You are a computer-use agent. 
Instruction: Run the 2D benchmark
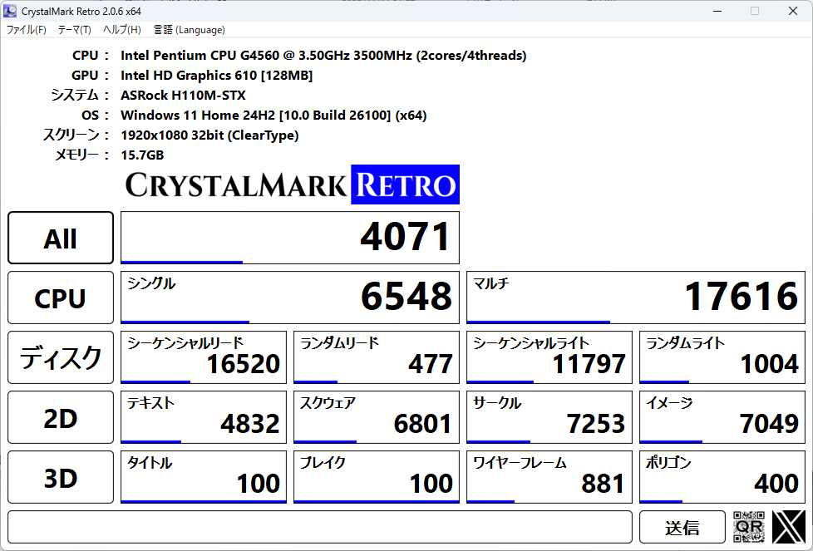(x=61, y=417)
